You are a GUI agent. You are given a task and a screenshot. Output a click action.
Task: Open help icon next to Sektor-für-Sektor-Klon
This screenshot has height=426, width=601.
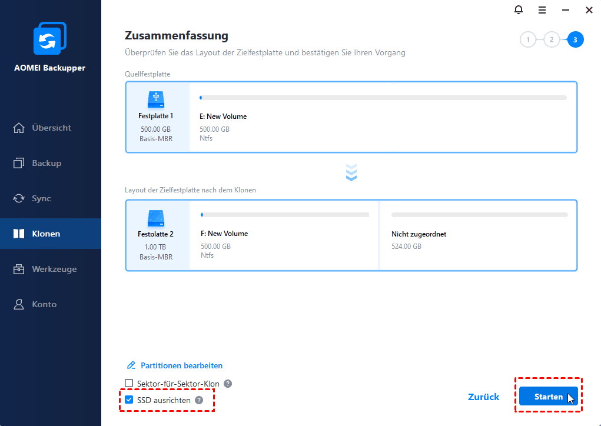pyautogui.click(x=228, y=384)
